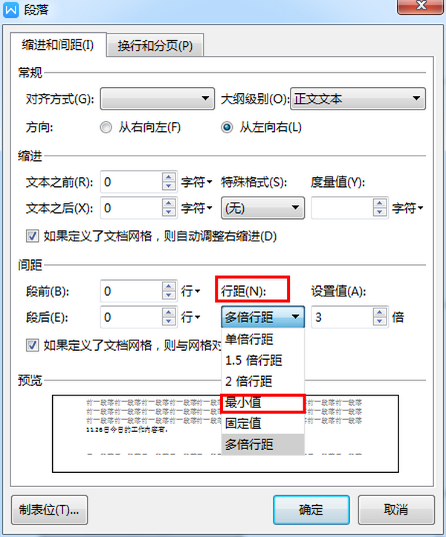Viewport: 446px width, 537px height.
Task: Decrease 度量值(Y) with down arrow
Action: point(380,212)
